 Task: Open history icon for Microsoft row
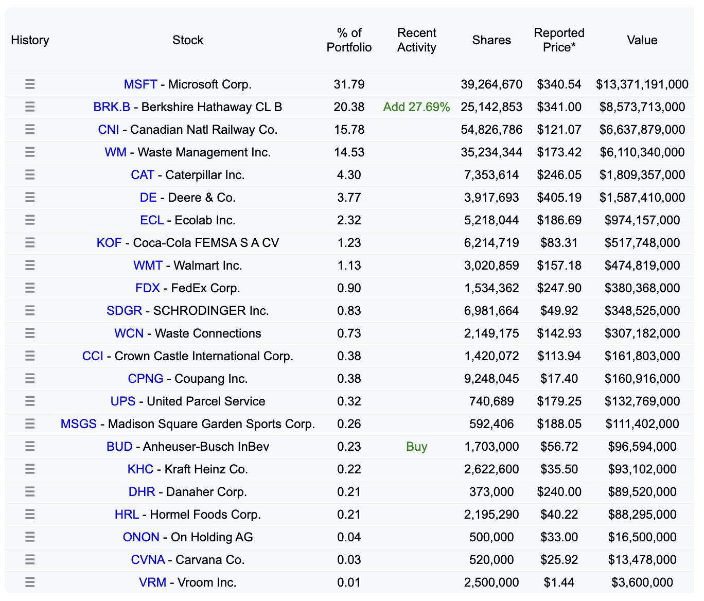(x=30, y=84)
